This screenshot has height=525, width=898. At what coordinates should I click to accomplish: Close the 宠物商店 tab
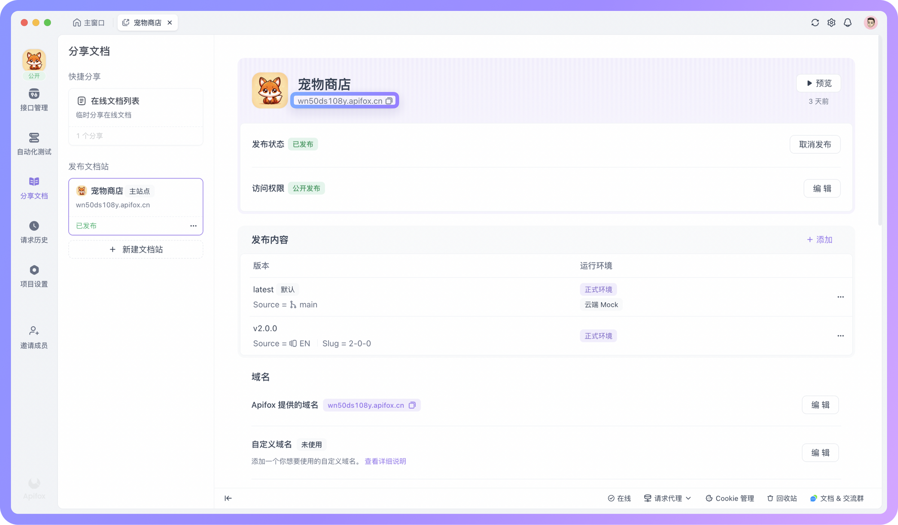coord(170,22)
